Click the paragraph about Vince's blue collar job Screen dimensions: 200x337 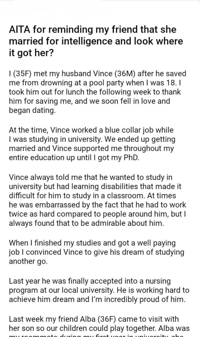92,144
